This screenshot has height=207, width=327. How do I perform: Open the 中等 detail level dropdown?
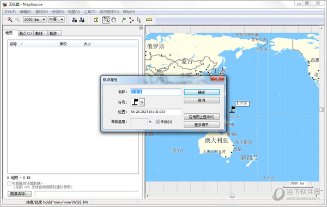tap(62, 20)
